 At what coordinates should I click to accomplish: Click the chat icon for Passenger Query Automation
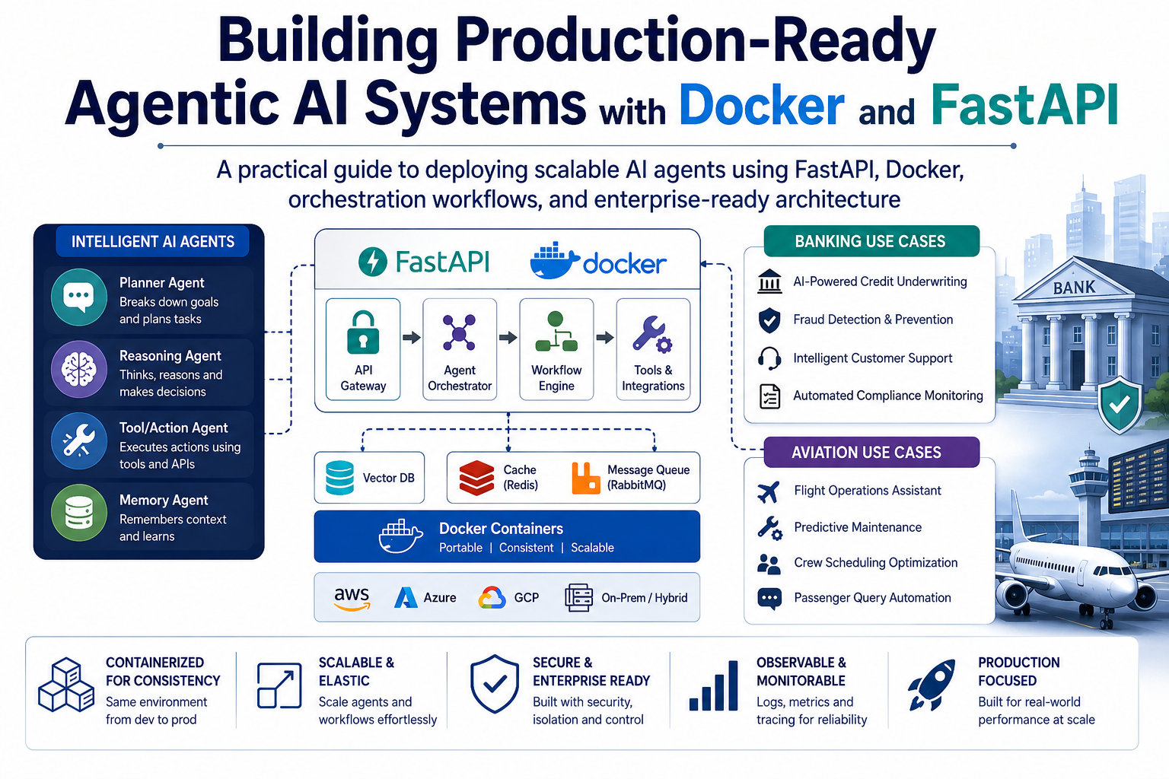[x=769, y=599]
